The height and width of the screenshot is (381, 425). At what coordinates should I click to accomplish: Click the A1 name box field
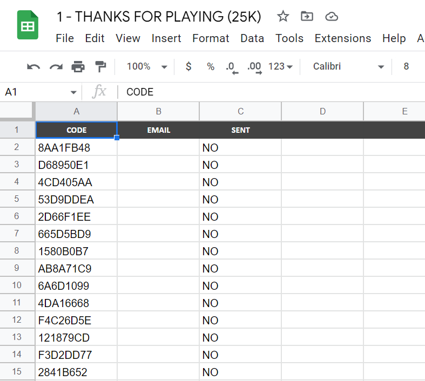pyautogui.click(x=41, y=92)
